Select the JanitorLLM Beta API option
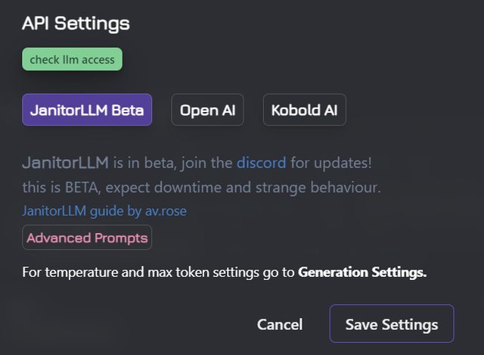The image size is (484, 355). pyautogui.click(x=87, y=110)
